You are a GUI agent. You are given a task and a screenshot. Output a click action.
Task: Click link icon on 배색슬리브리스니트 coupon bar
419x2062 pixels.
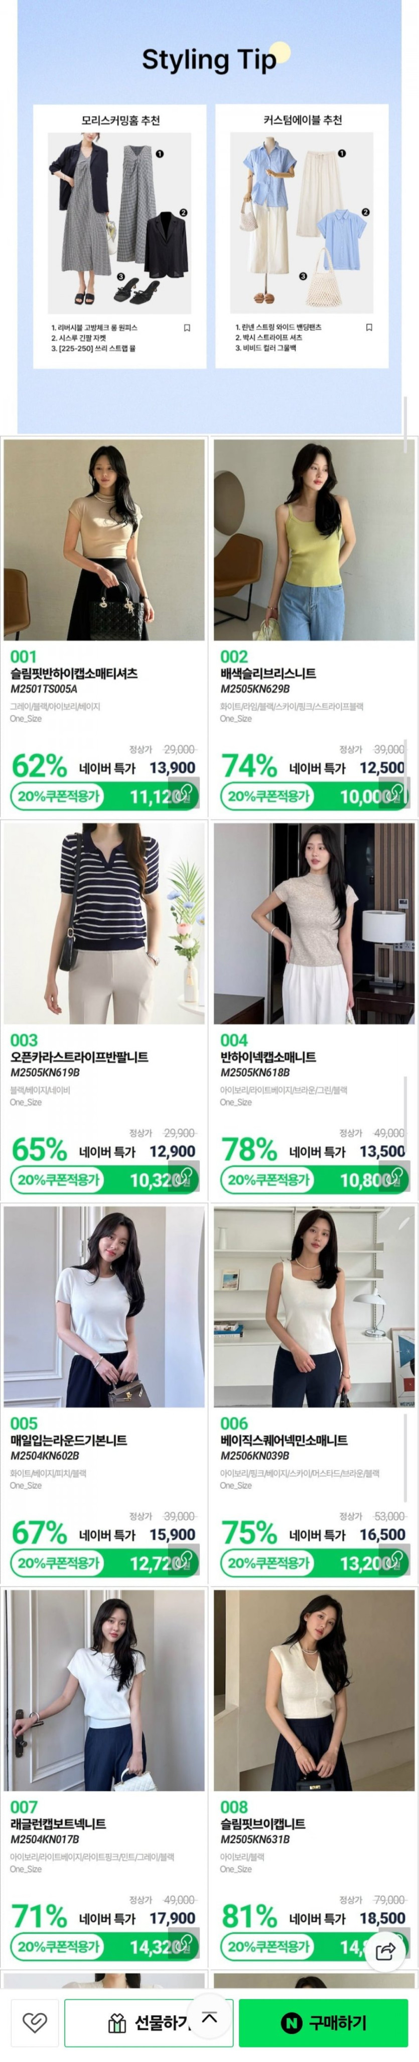click(x=396, y=793)
